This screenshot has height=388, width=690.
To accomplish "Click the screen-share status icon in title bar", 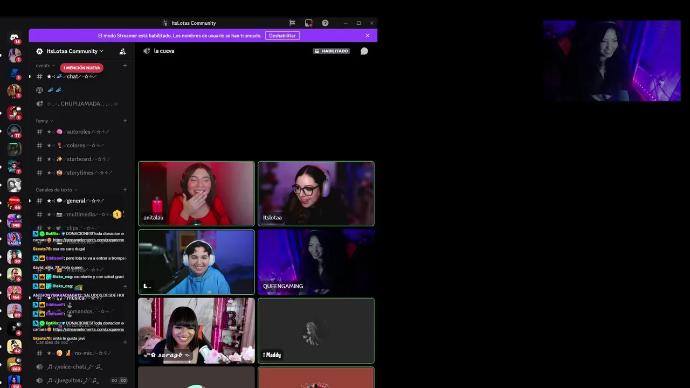I will (x=308, y=23).
